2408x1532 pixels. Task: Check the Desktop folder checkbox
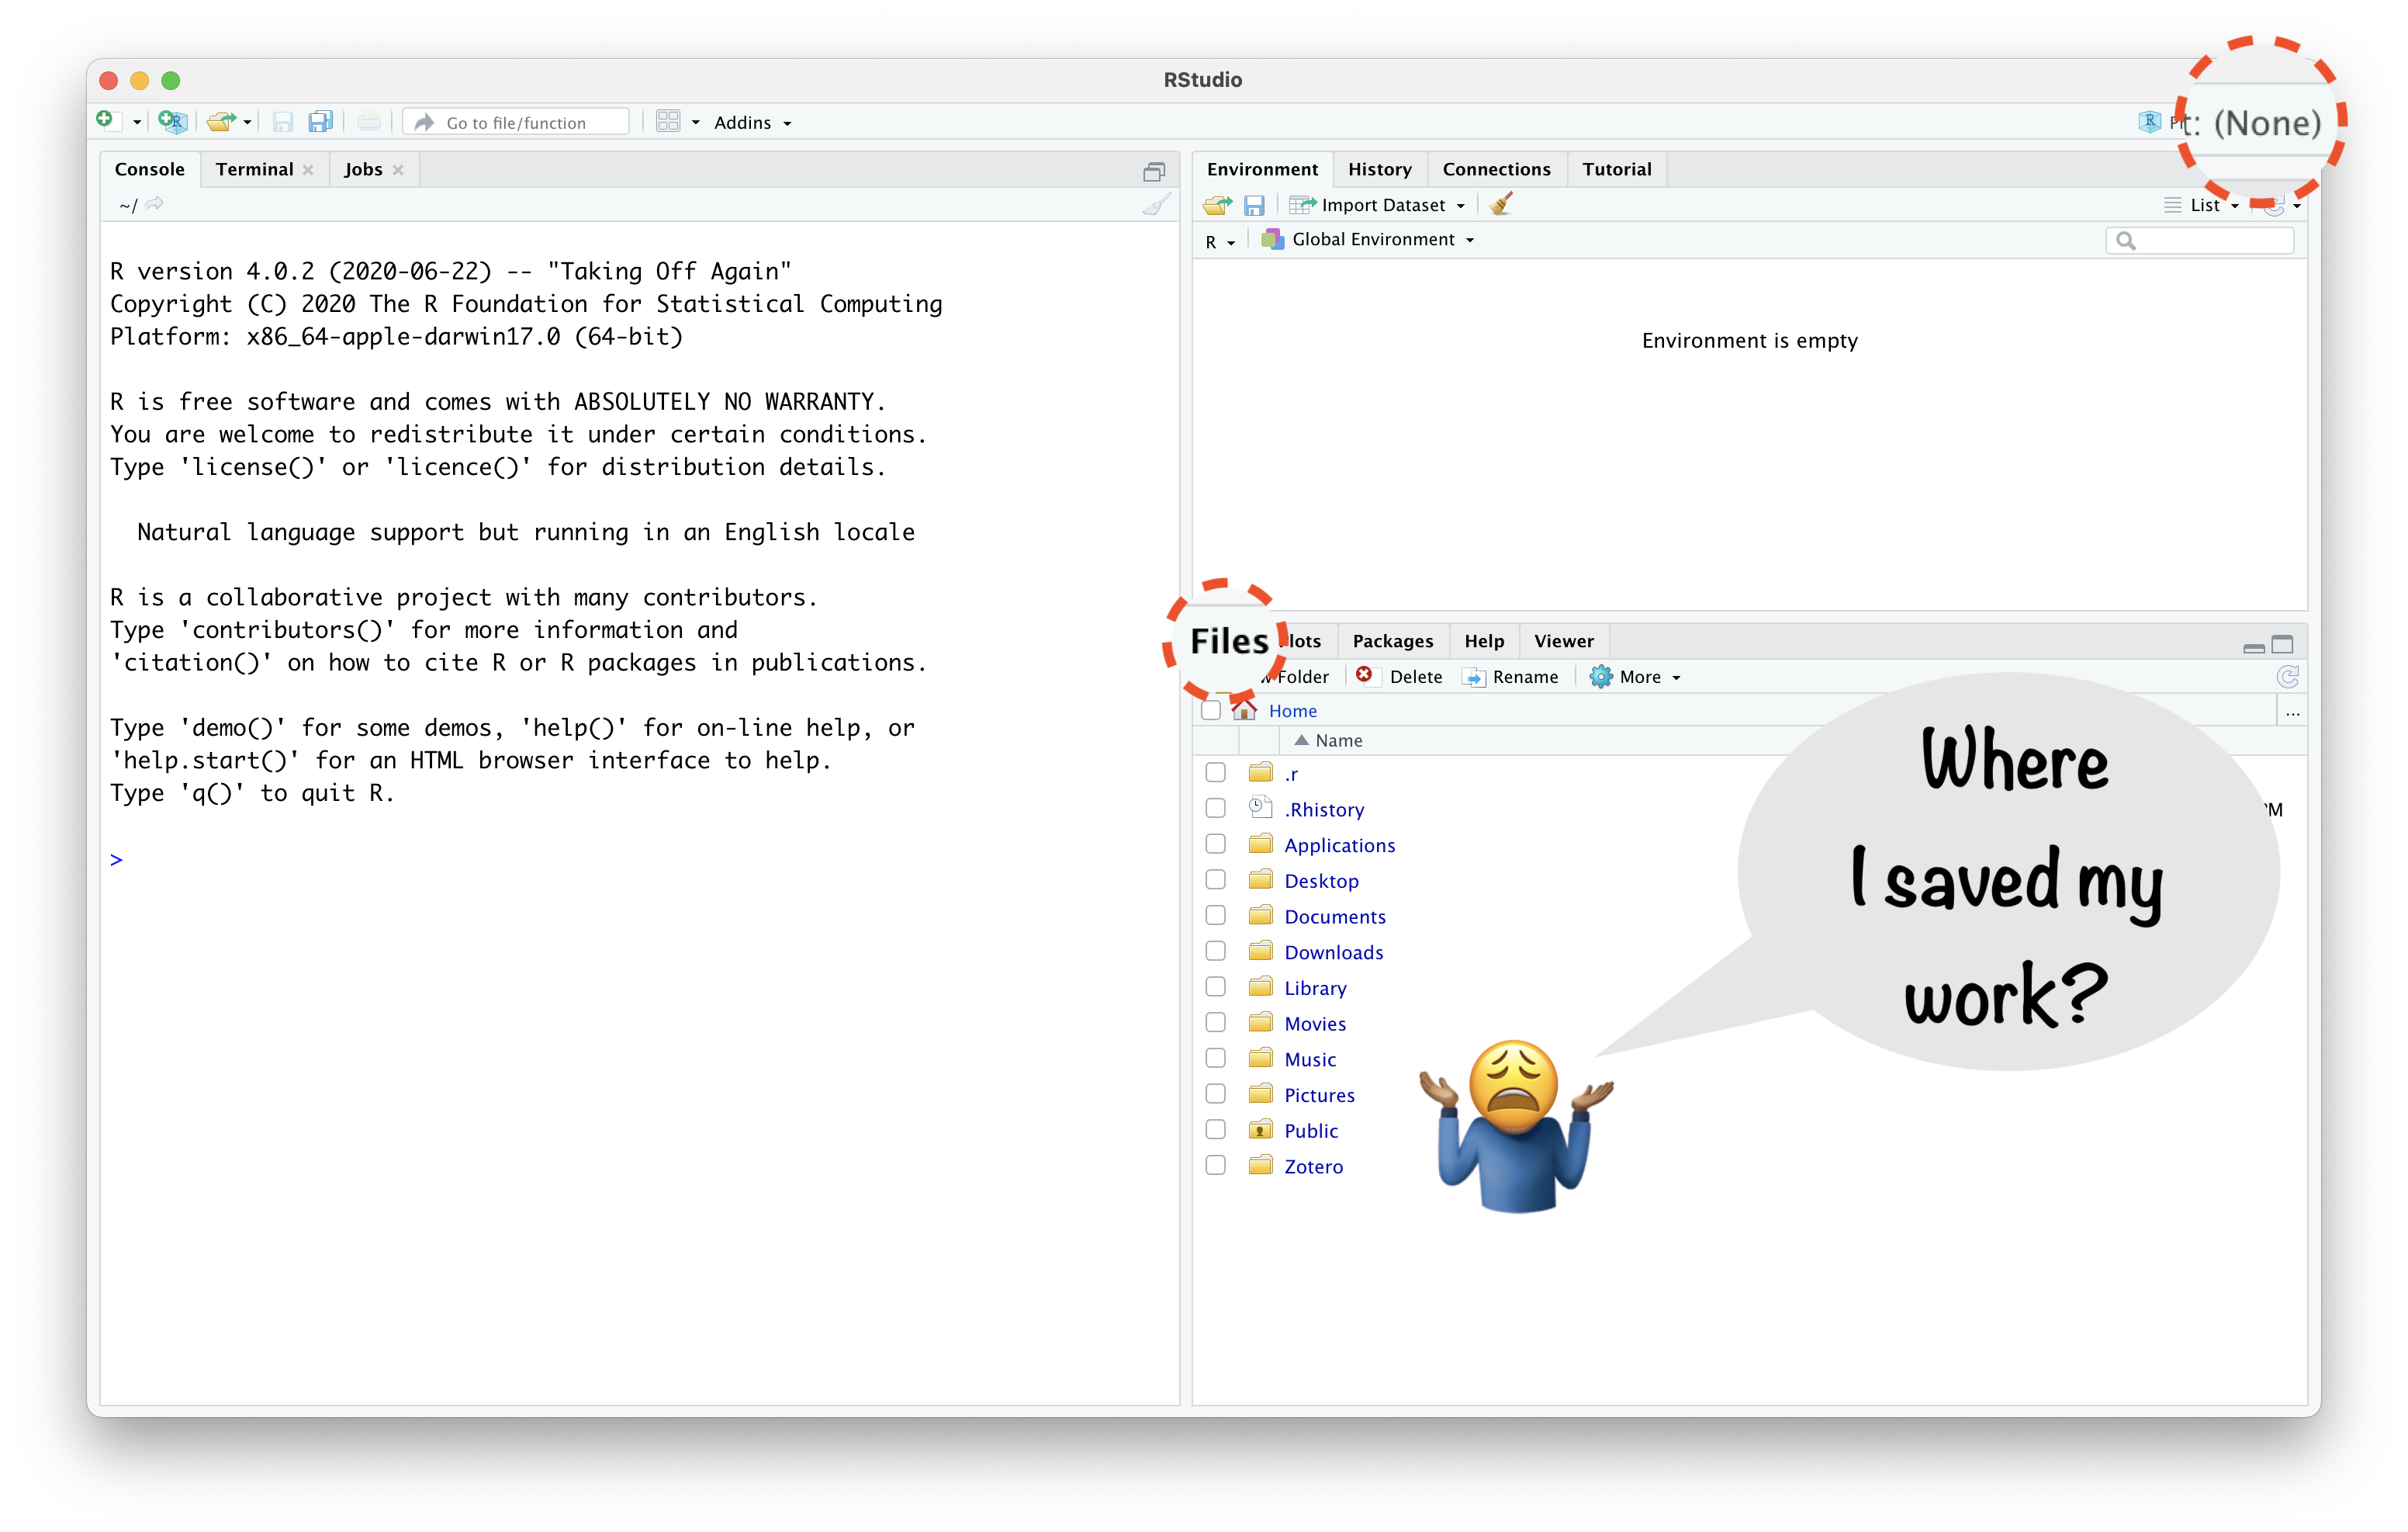click(1215, 879)
